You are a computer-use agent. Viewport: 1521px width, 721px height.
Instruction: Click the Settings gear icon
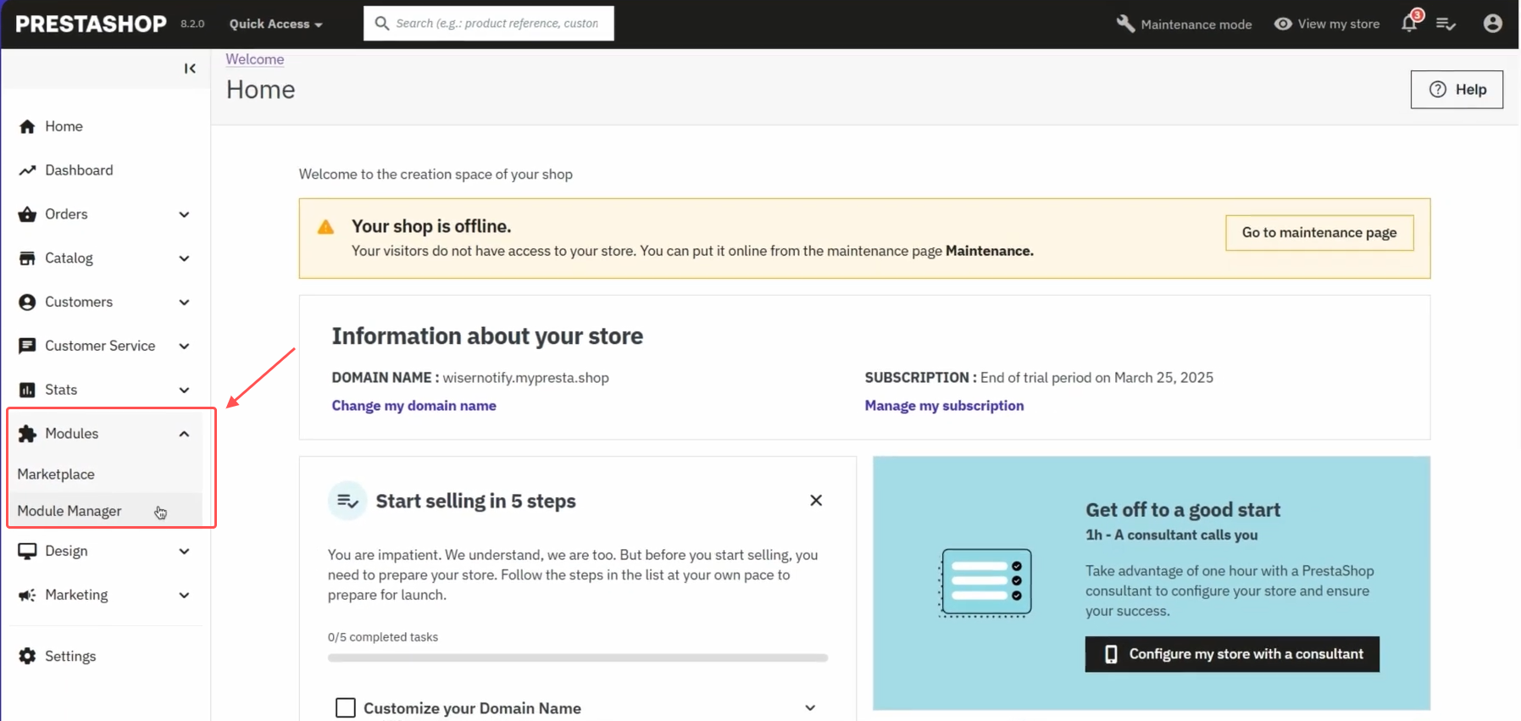coord(27,656)
